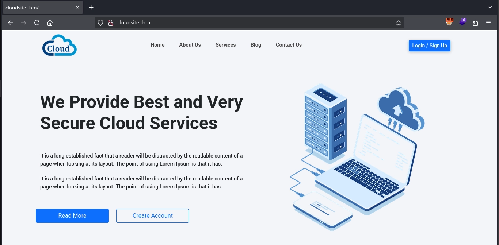
Task: Open the Firefox hamburger menu
Action: click(488, 23)
